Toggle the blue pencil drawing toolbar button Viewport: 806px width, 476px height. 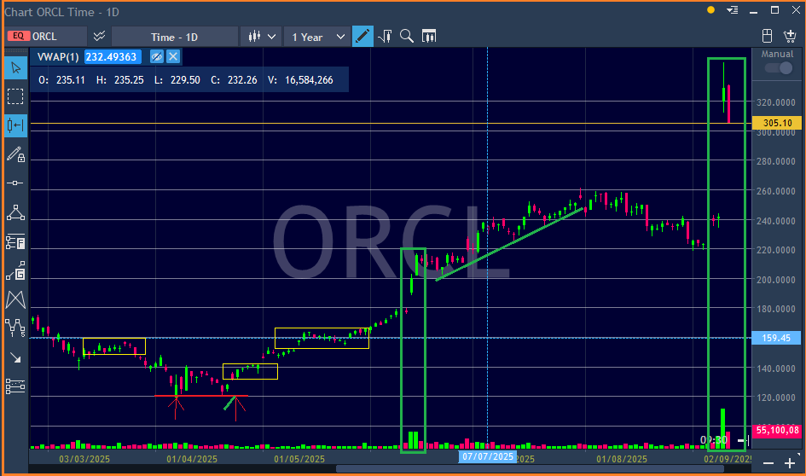coord(362,36)
